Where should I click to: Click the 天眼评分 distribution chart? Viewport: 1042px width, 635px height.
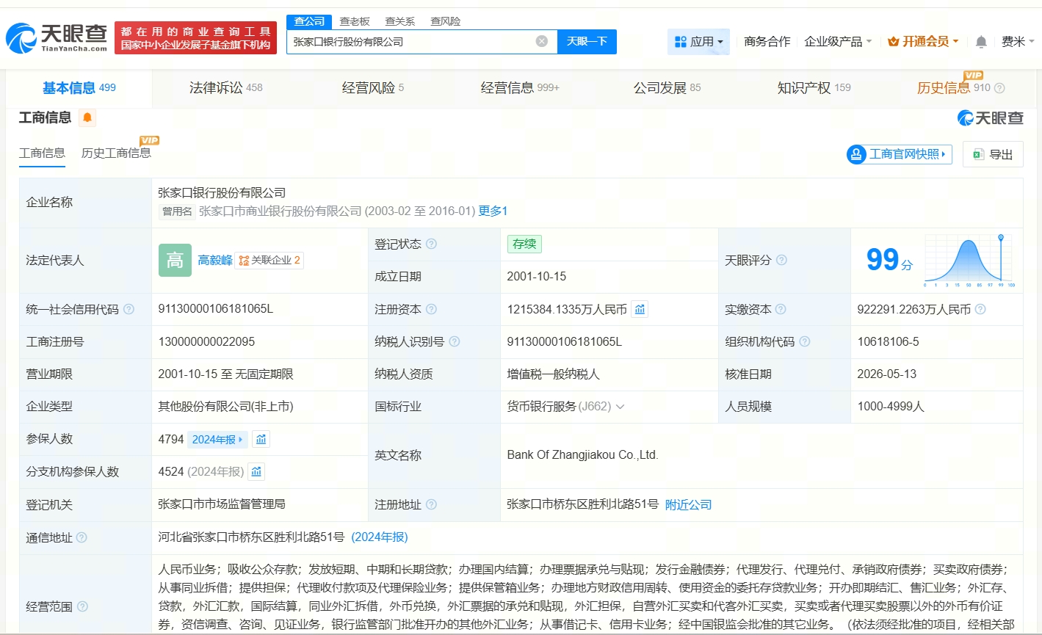[x=969, y=261]
